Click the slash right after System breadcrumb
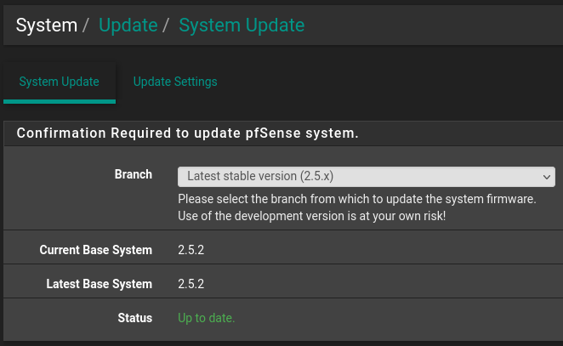Image resolution: width=563 pixels, height=346 pixels. [x=86, y=26]
